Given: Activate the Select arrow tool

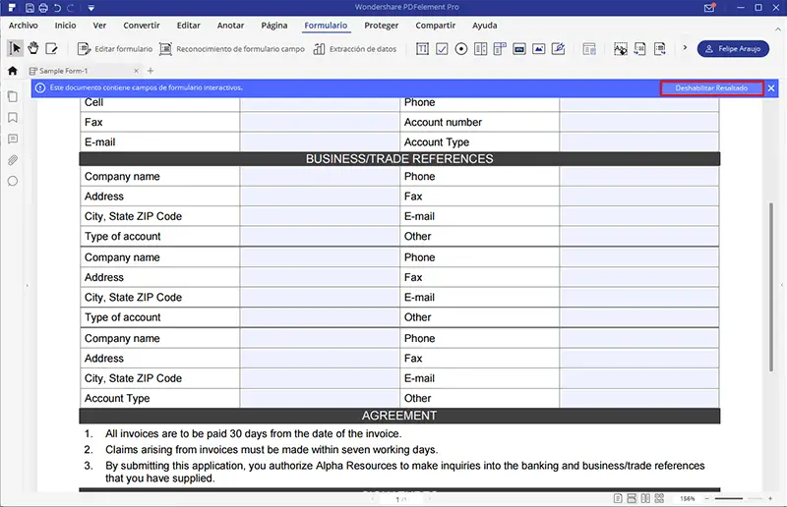Looking at the screenshot, I should (15, 48).
